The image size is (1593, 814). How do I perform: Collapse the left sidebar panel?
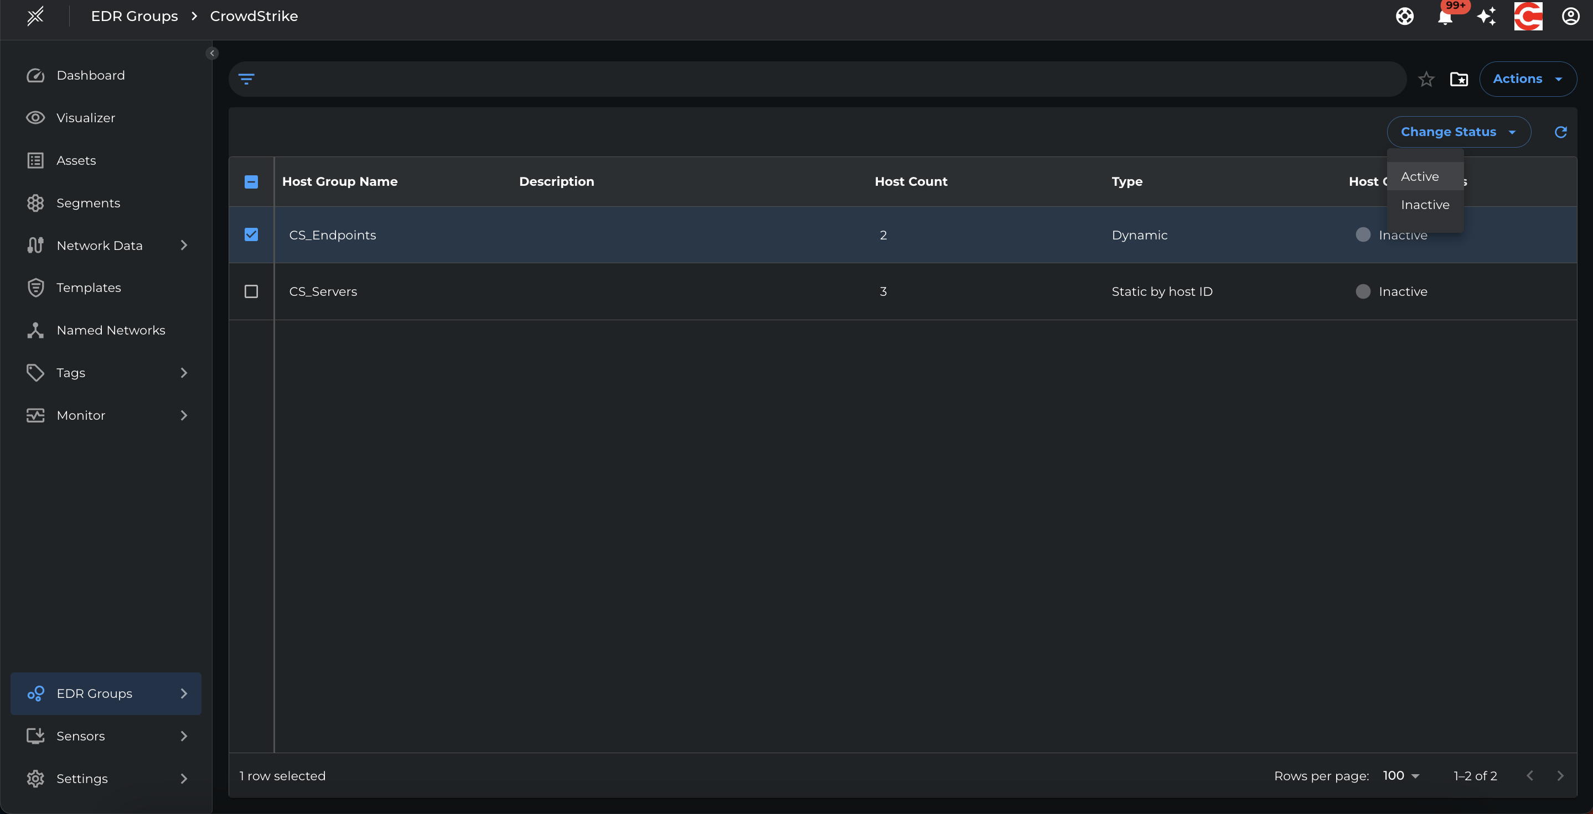(212, 53)
